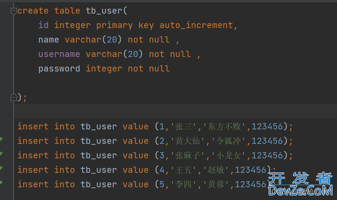The width and height of the screenshot is (337, 200).
Task: Click the id column identifier
Action: [x=43, y=25]
